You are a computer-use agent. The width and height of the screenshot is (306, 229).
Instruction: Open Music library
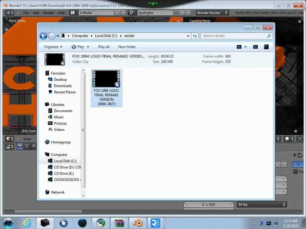[x=59, y=117]
